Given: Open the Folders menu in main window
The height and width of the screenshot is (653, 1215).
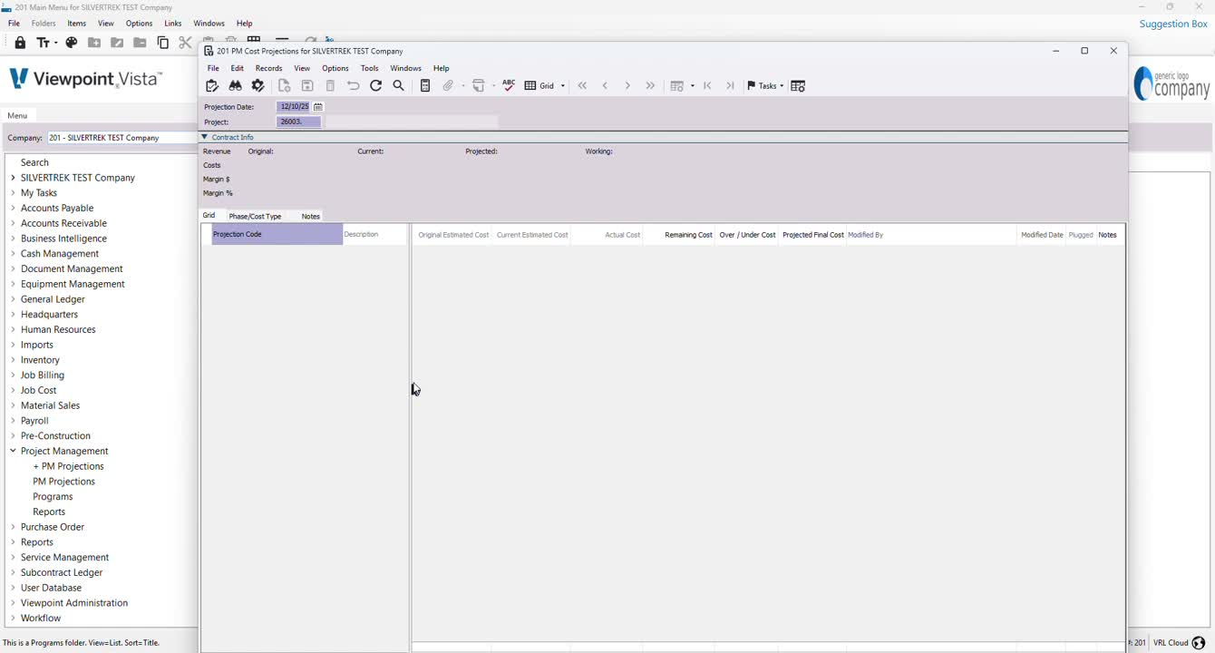Looking at the screenshot, I should (x=44, y=24).
